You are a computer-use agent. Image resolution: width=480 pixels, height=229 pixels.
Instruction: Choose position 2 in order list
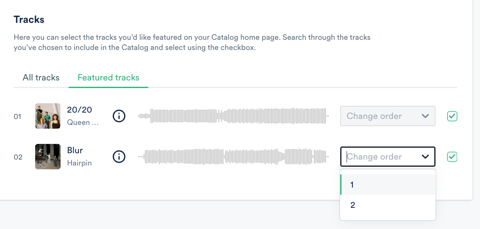pos(388,205)
